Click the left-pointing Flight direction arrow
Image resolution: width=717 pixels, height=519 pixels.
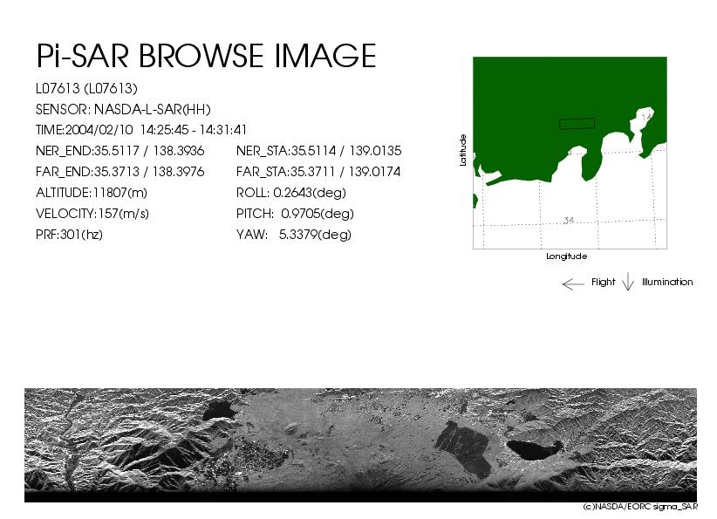pyautogui.click(x=573, y=284)
